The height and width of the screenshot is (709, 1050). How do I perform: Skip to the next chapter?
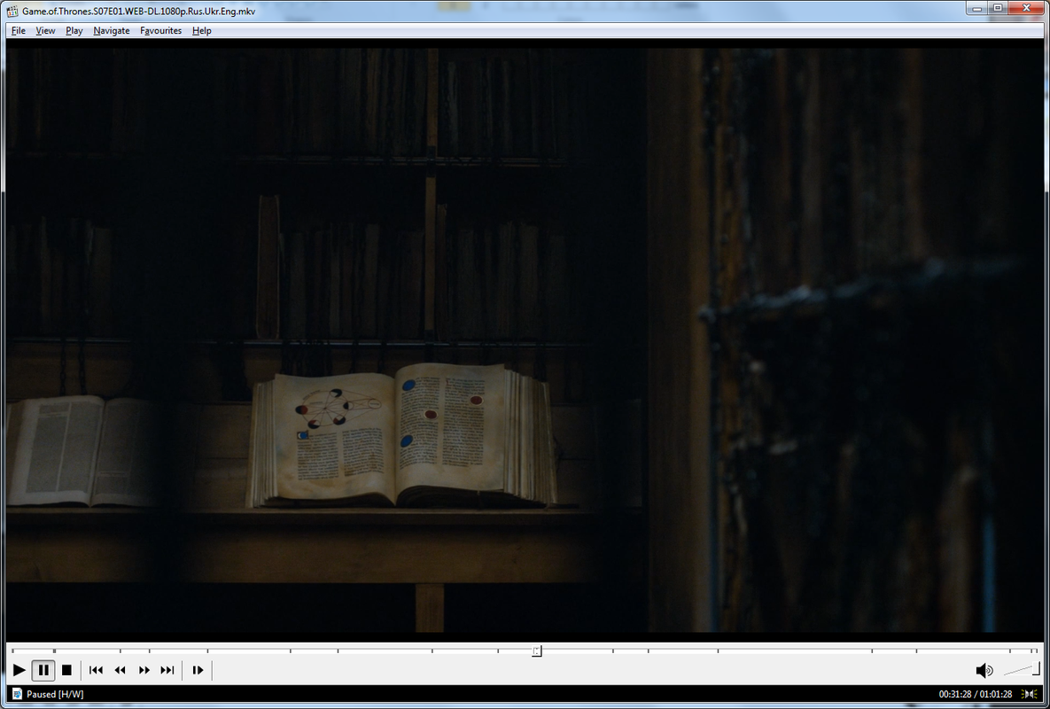pyautogui.click(x=167, y=670)
